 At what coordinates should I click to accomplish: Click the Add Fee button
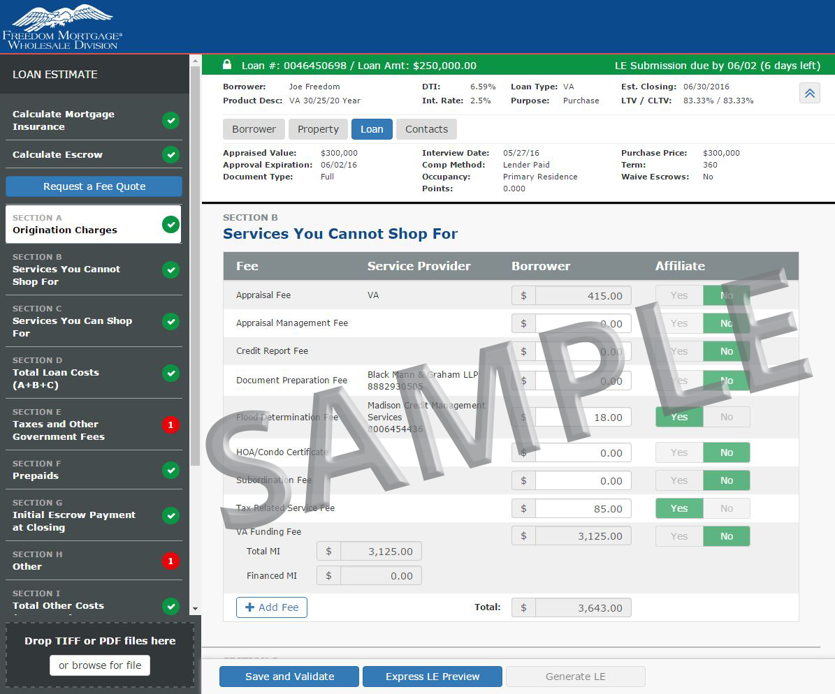tap(272, 607)
